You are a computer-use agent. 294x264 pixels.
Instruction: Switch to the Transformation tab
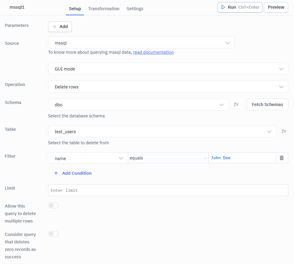coord(104,9)
